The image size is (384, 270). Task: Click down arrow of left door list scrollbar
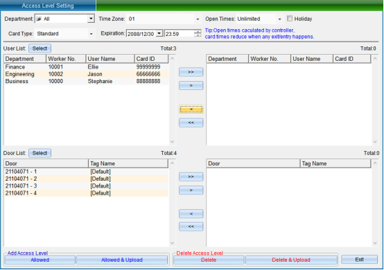coord(172,243)
